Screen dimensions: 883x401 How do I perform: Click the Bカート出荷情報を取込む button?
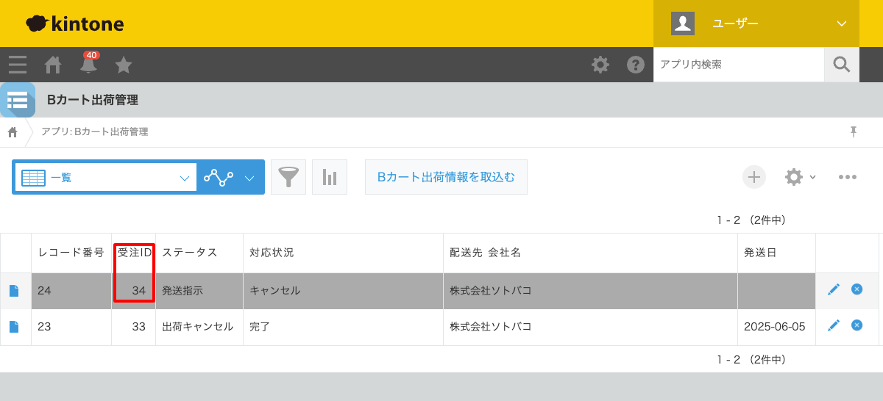(x=446, y=177)
